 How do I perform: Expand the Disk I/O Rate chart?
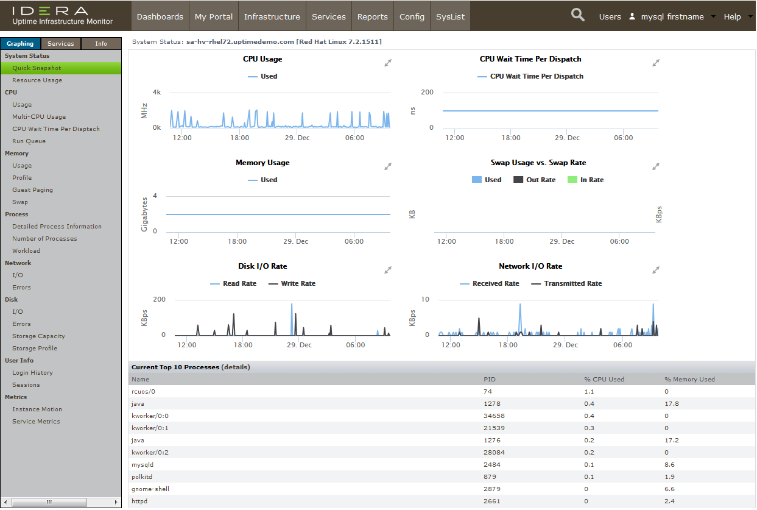tap(387, 270)
